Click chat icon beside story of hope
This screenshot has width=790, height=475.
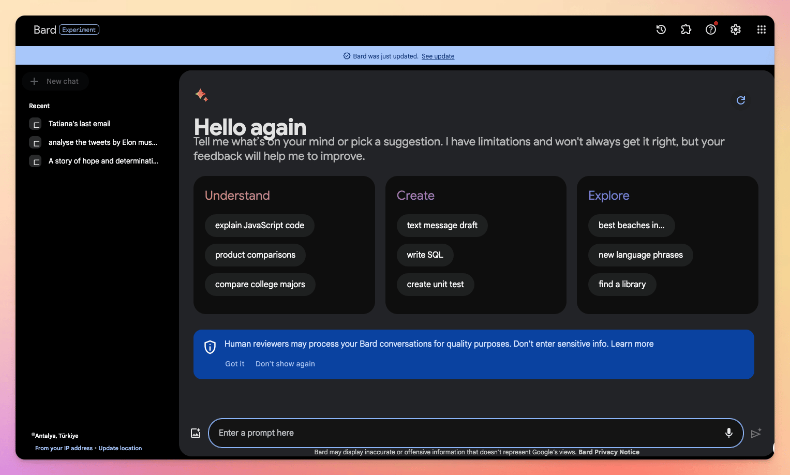(x=35, y=161)
